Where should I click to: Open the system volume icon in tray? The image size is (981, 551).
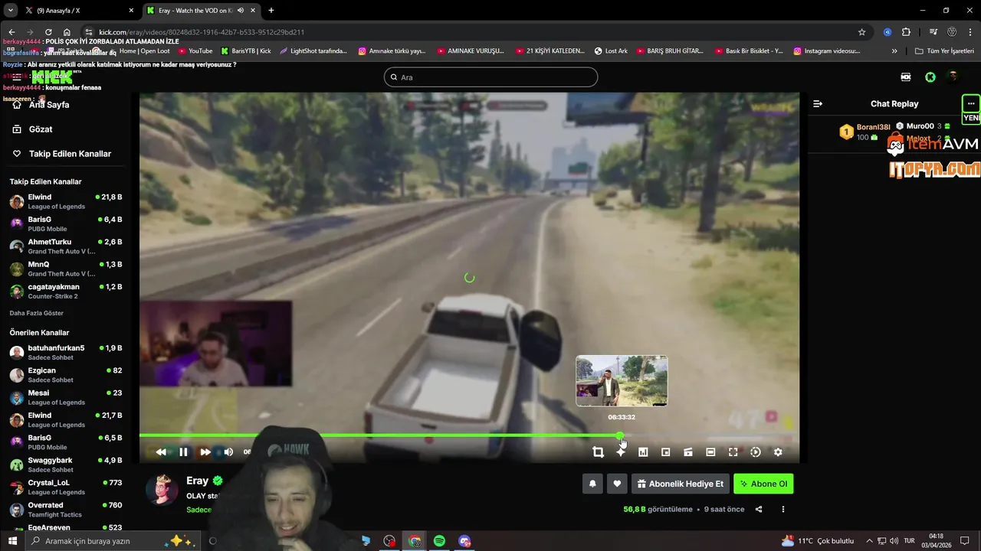(x=894, y=541)
